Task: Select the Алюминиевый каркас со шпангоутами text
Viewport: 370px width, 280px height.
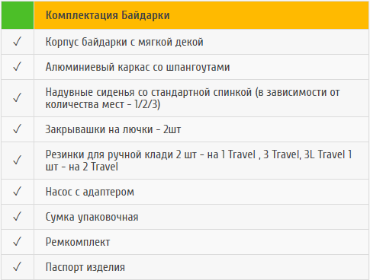Action: (x=137, y=67)
